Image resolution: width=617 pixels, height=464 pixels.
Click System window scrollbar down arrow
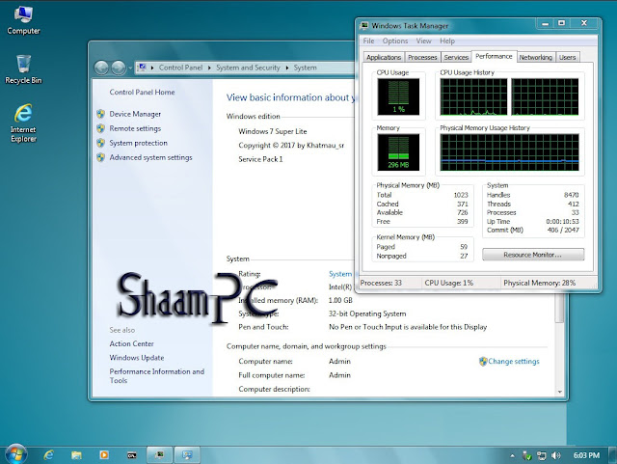click(x=559, y=392)
